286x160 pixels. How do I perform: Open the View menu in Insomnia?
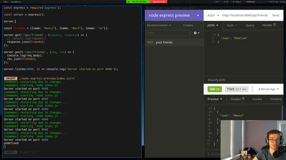coord(167,8)
